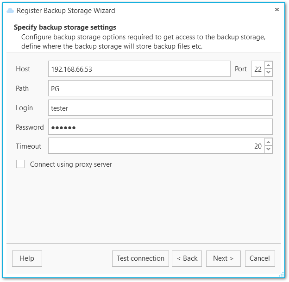Click the cloud icon in title bar
The height and width of the screenshot is (282, 289).
tap(10, 10)
